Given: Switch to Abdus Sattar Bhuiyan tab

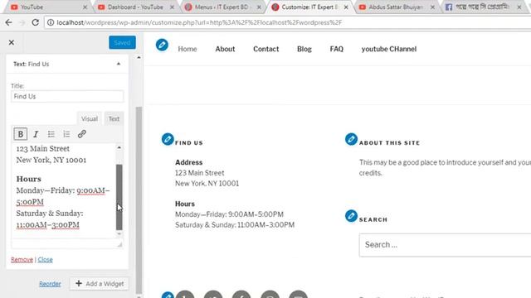Looking at the screenshot, I should 396,7.
